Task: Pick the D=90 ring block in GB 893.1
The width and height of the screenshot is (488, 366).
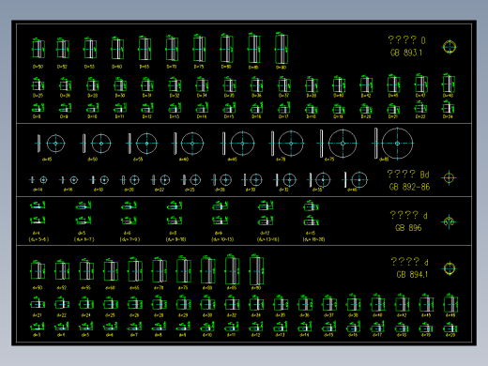Action: point(282,49)
